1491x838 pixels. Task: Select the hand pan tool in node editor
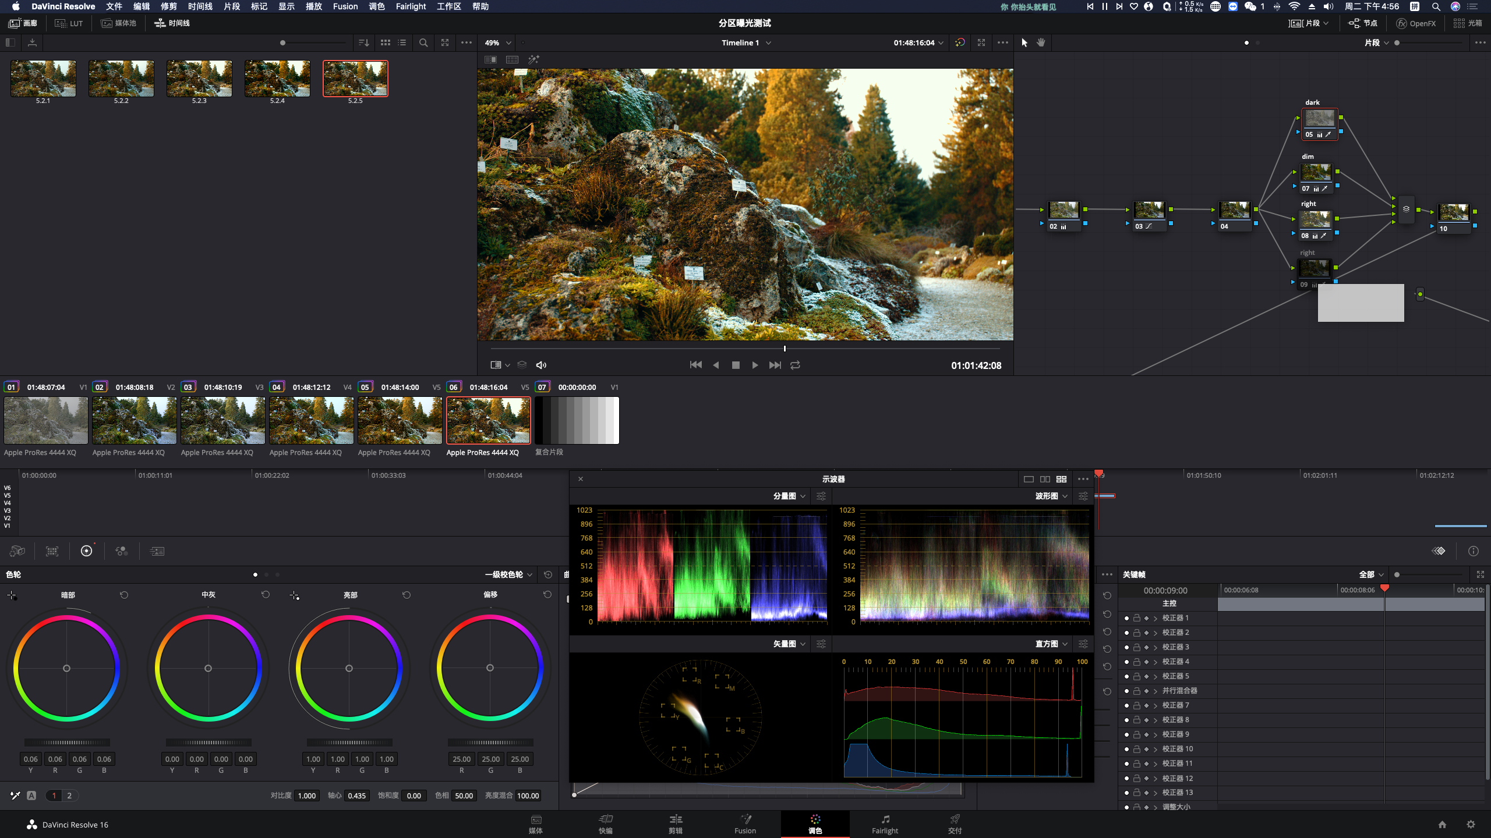[1041, 42]
